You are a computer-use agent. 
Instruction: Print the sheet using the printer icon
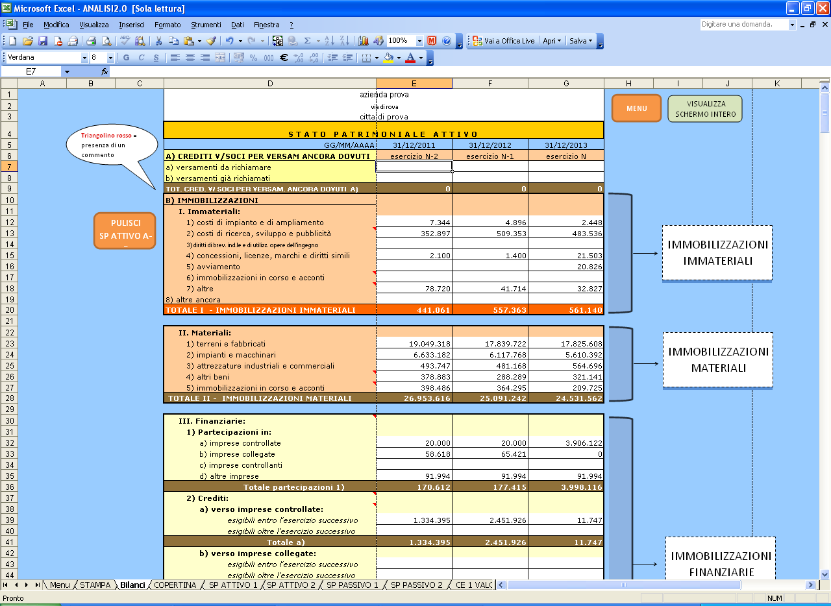tap(91, 41)
